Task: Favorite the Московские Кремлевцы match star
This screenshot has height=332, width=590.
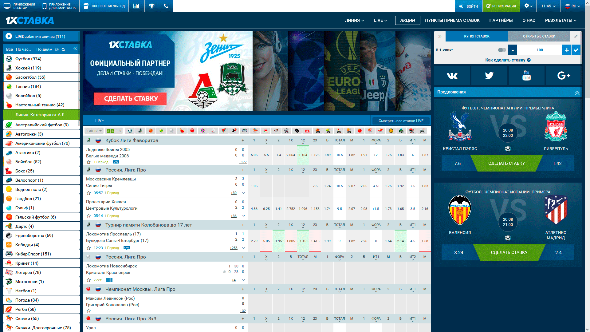Action: (88, 193)
